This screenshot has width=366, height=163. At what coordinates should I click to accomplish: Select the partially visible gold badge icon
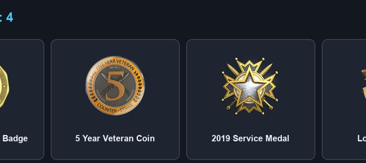click(x=4, y=86)
